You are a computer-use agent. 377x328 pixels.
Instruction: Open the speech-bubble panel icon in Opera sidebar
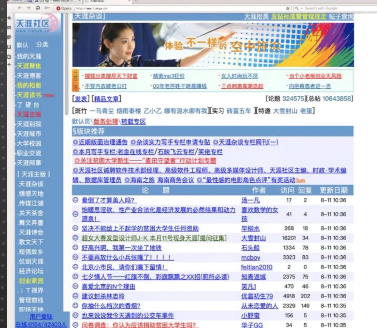[x=9, y=37]
